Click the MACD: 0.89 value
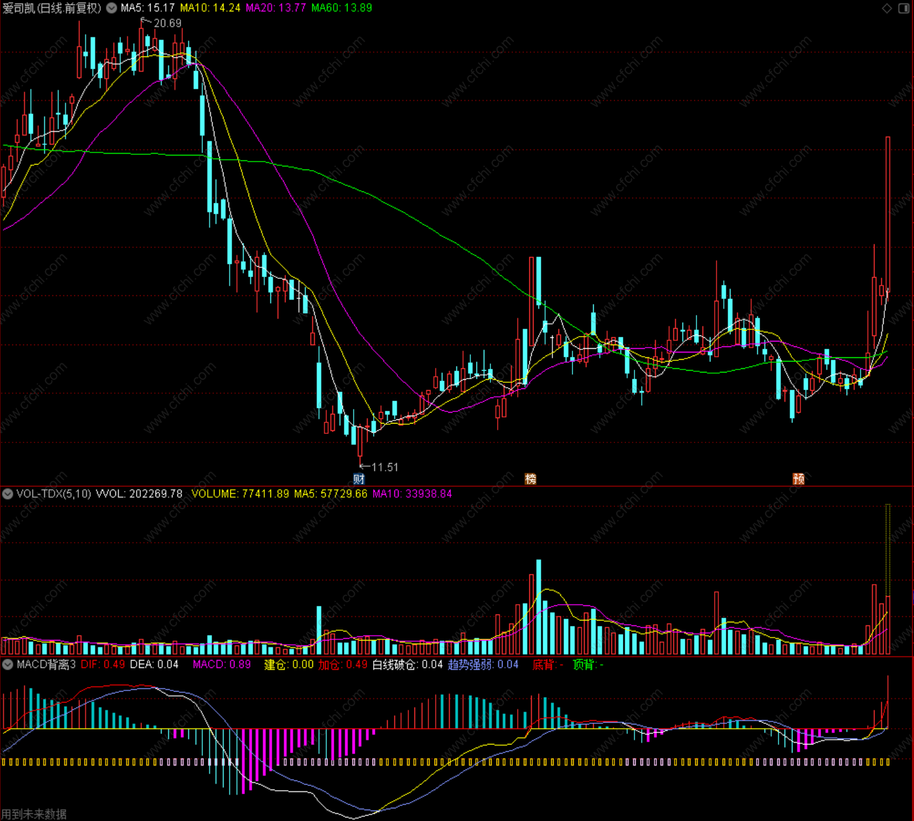Viewport: 914px width, 821px height. click(x=222, y=665)
